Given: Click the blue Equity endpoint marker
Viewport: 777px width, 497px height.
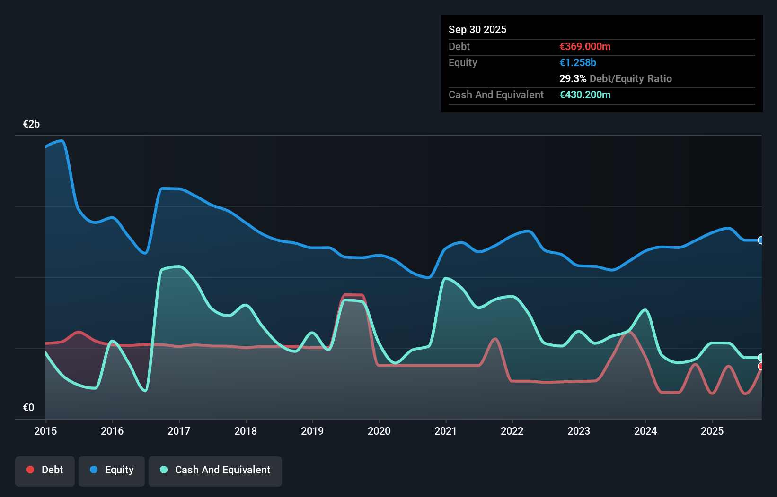Looking at the screenshot, I should 761,240.
